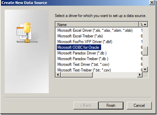Select Microsoft Paradox Driver (*.db )

[82, 53]
